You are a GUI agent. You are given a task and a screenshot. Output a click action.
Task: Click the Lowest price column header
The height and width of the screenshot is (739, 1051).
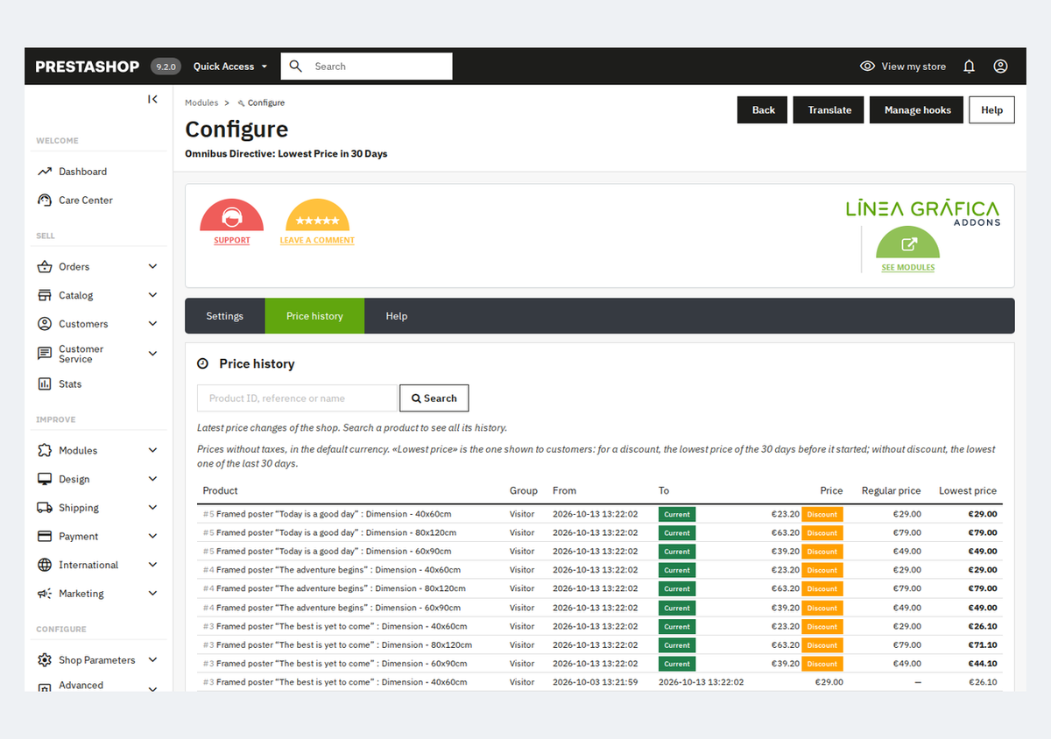[968, 491]
